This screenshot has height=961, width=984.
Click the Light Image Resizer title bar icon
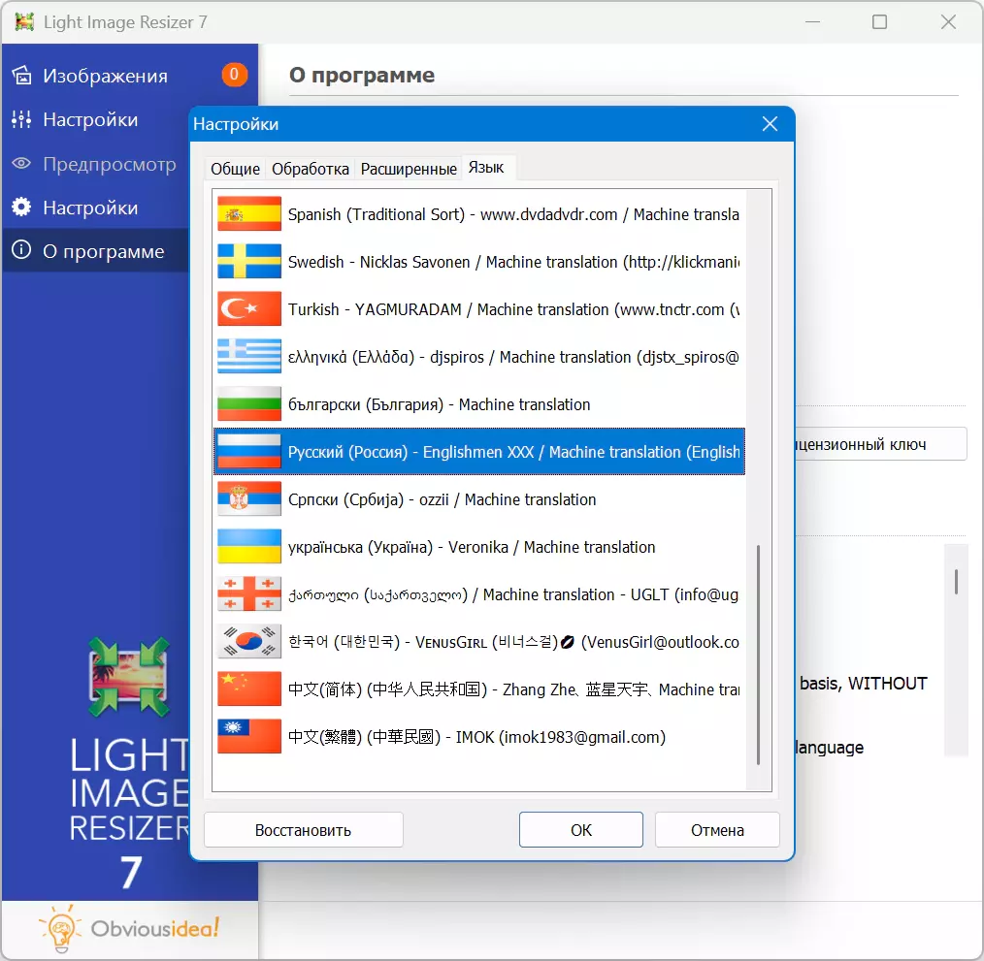24,22
